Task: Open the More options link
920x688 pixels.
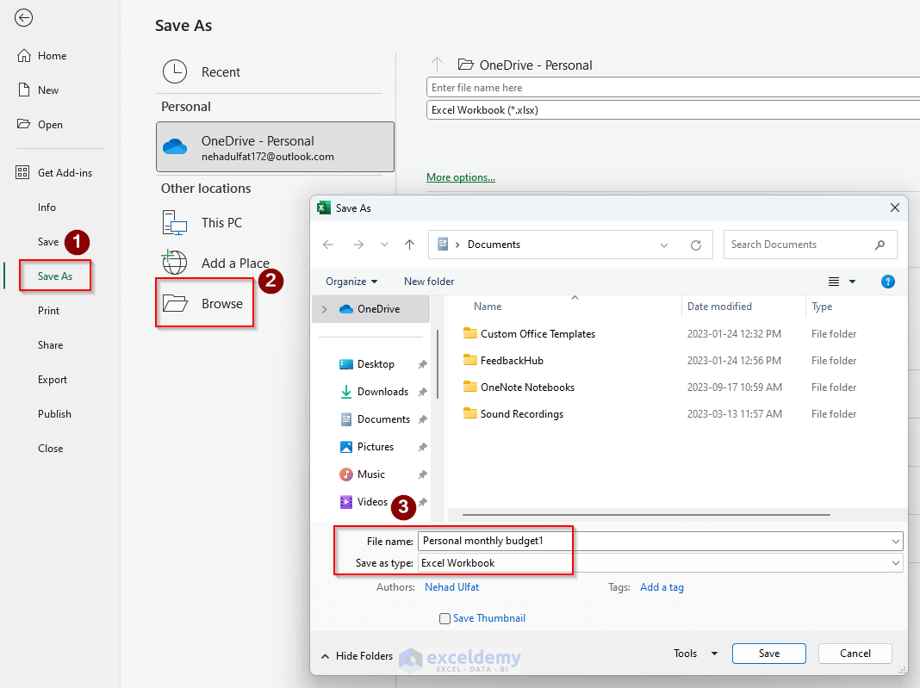Action: pyautogui.click(x=461, y=177)
